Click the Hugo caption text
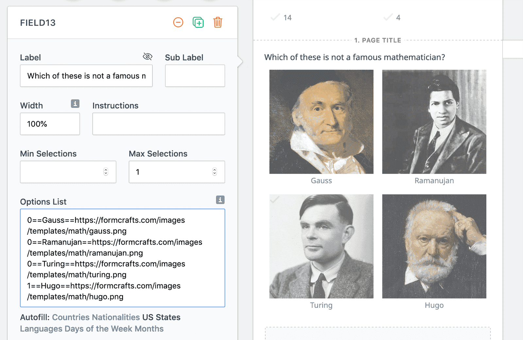 click(x=434, y=305)
